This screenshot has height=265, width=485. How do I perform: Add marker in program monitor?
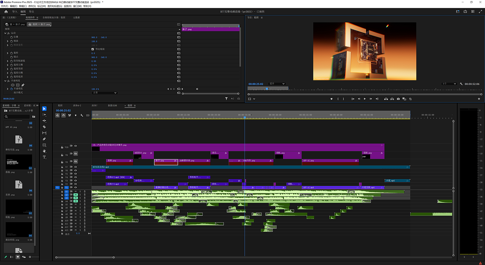pos(331,99)
